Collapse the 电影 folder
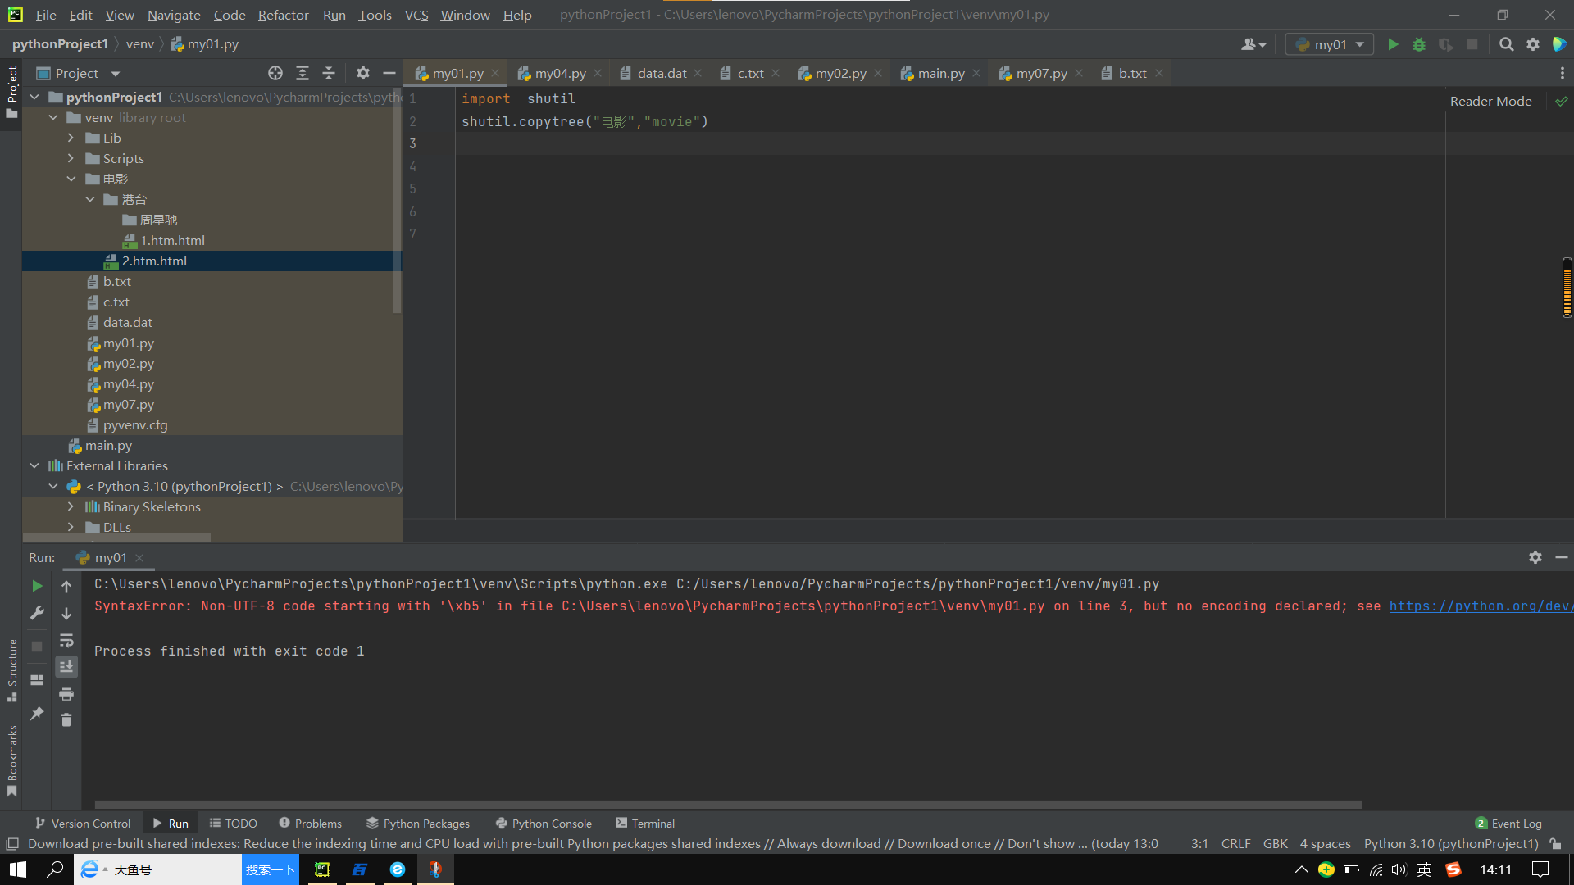The width and height of the screenshot is (1574, 885). coord(71,179)
